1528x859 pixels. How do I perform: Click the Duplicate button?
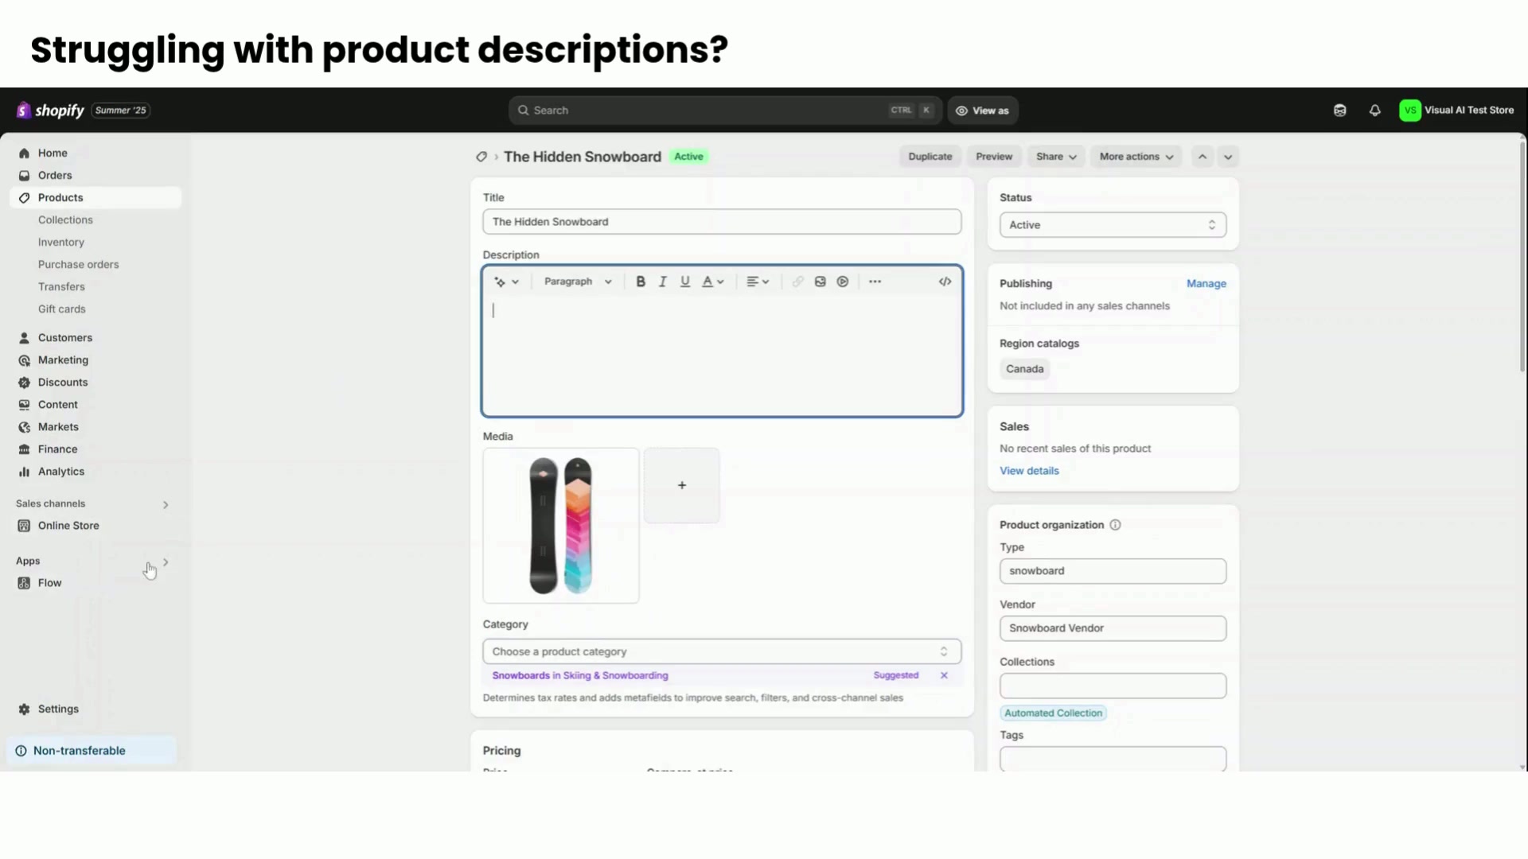(x=930, y=157)
